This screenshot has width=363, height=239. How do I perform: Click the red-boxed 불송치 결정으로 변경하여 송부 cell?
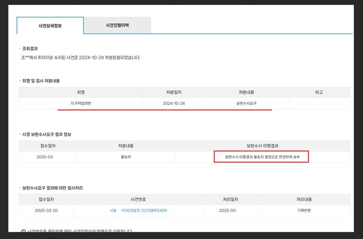(x=261, y=157)
